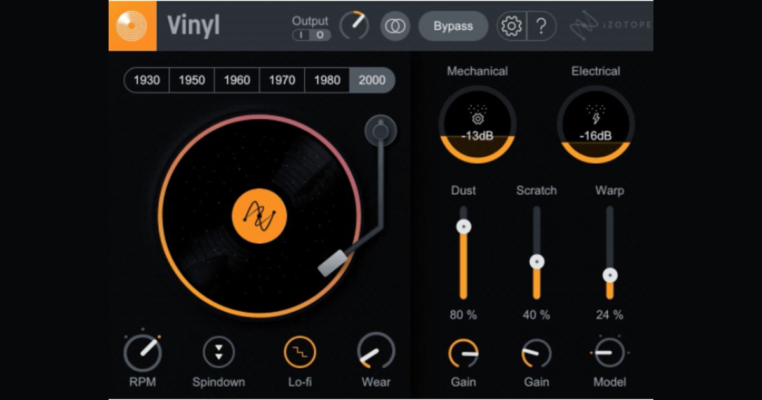Screen dimensions: 762x400
Task: Switch to the 2000 era preset
Action: (373, 81)
